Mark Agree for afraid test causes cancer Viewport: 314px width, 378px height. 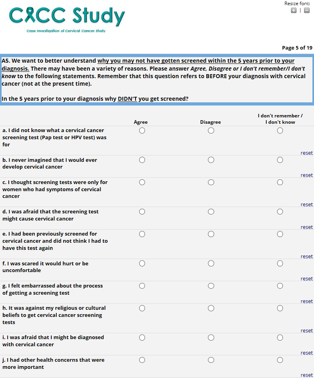[142, 212]
